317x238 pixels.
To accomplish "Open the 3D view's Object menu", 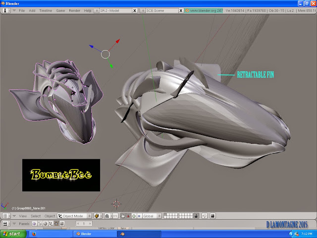I will pos(50,216).
